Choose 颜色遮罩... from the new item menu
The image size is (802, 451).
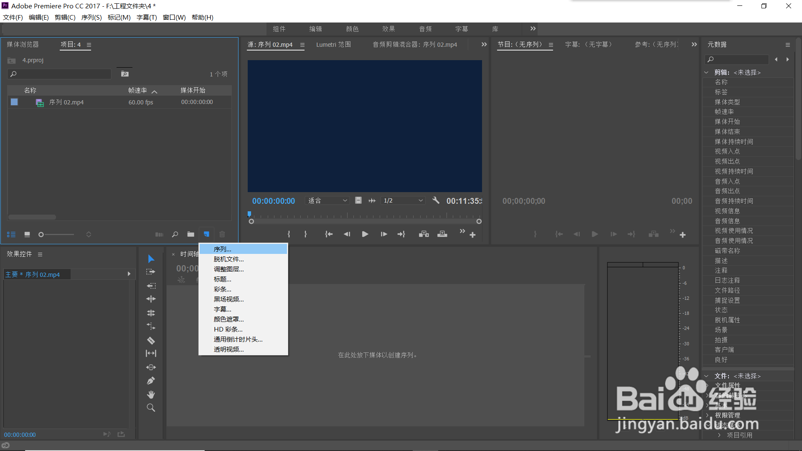tap(243, 319)
